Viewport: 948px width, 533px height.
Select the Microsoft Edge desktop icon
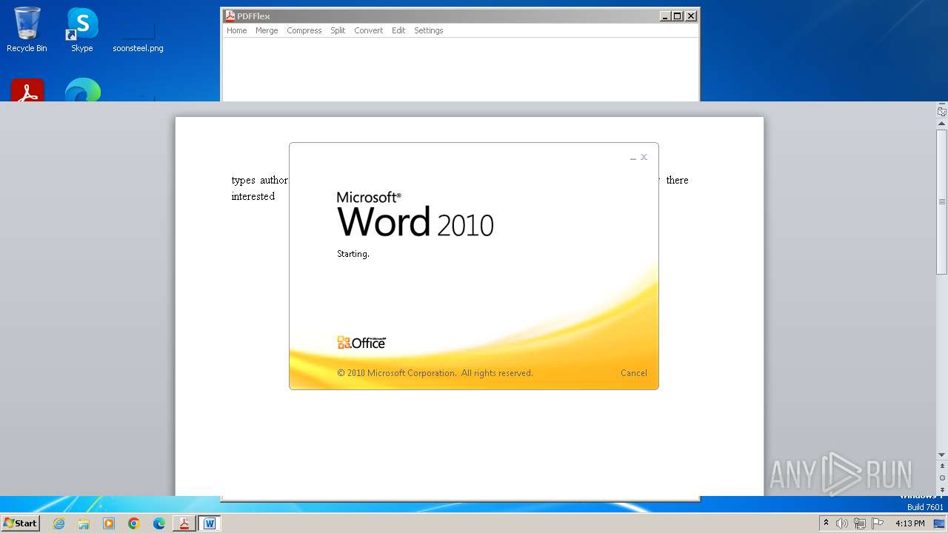(82, 90)
